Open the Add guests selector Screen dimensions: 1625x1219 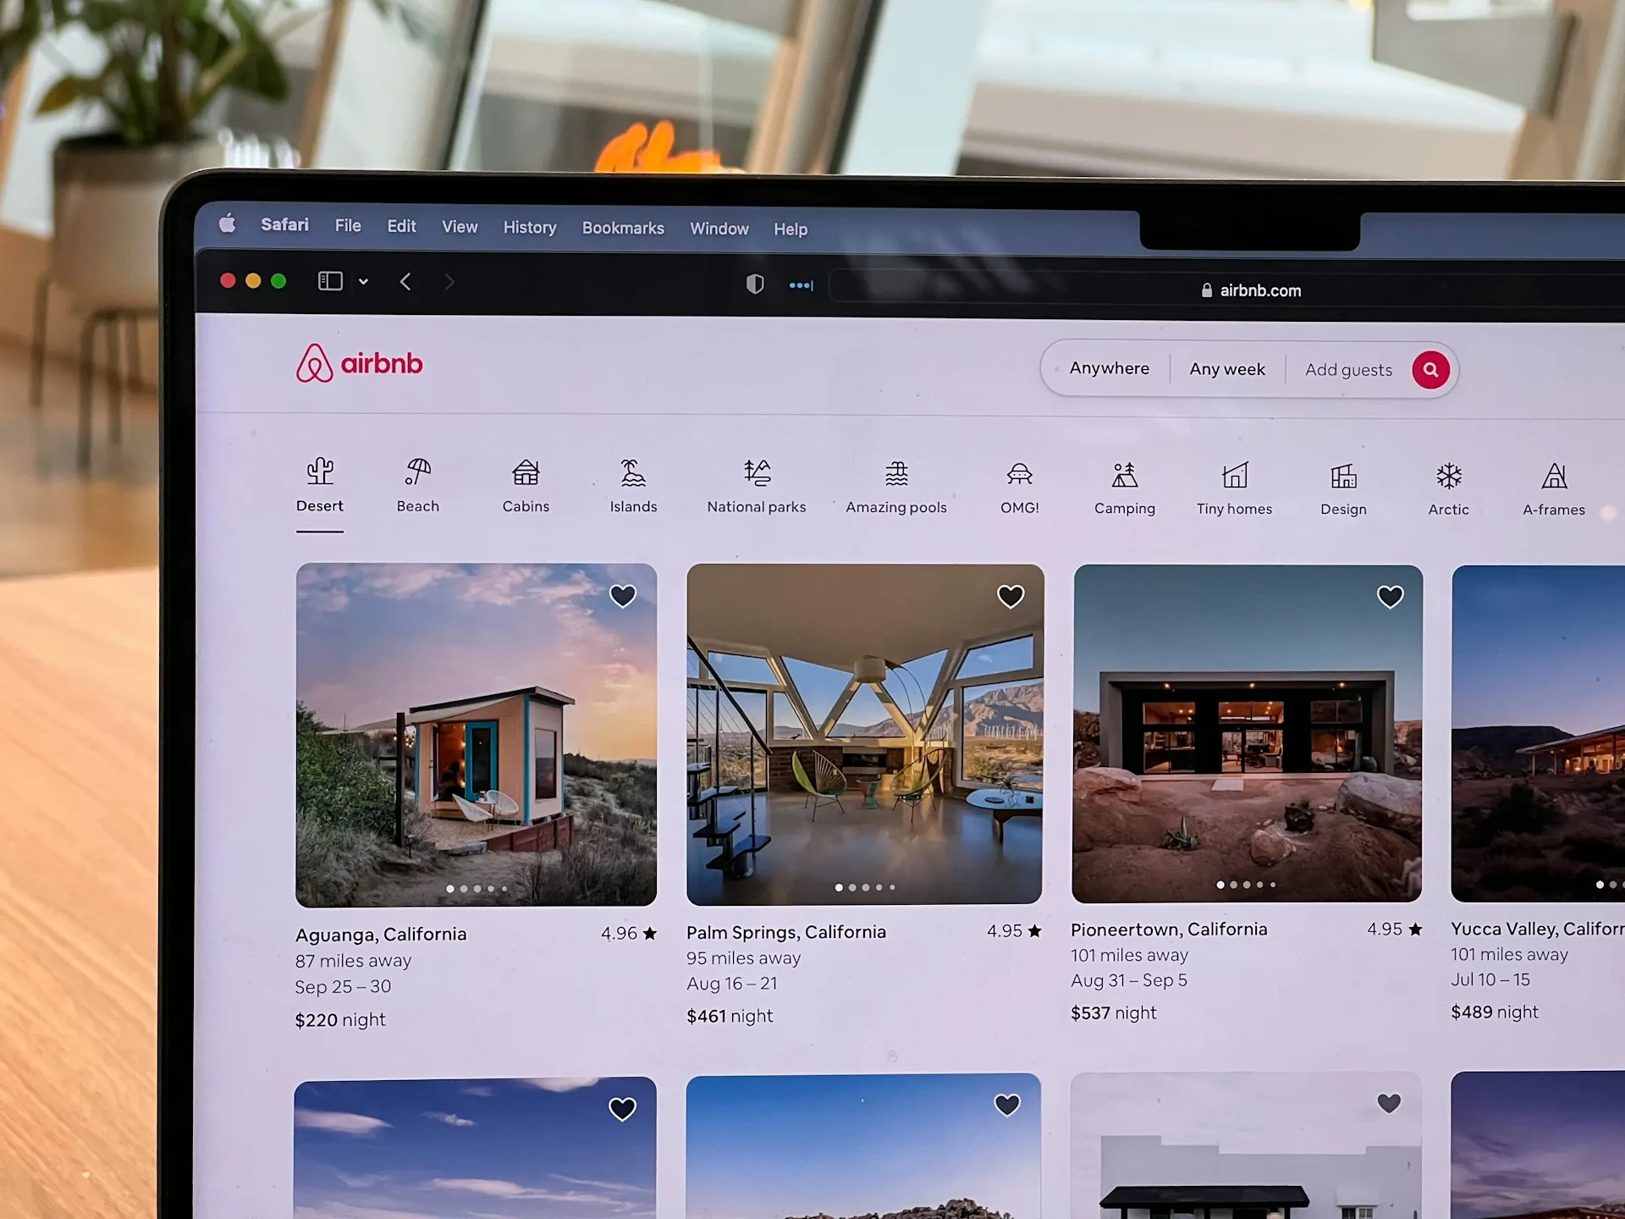click(1348, 370)
